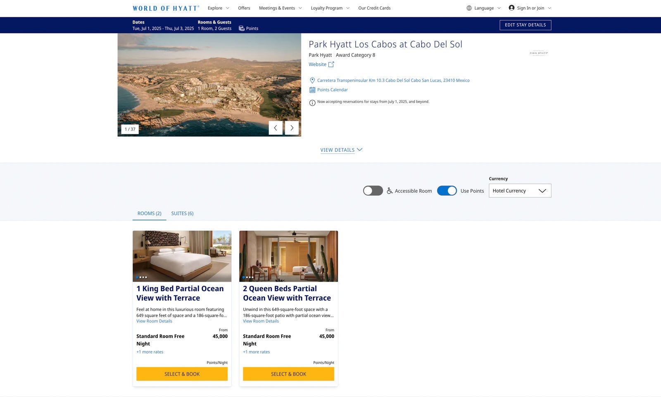
Task: Expand the Explore menu
Action: 219,8
